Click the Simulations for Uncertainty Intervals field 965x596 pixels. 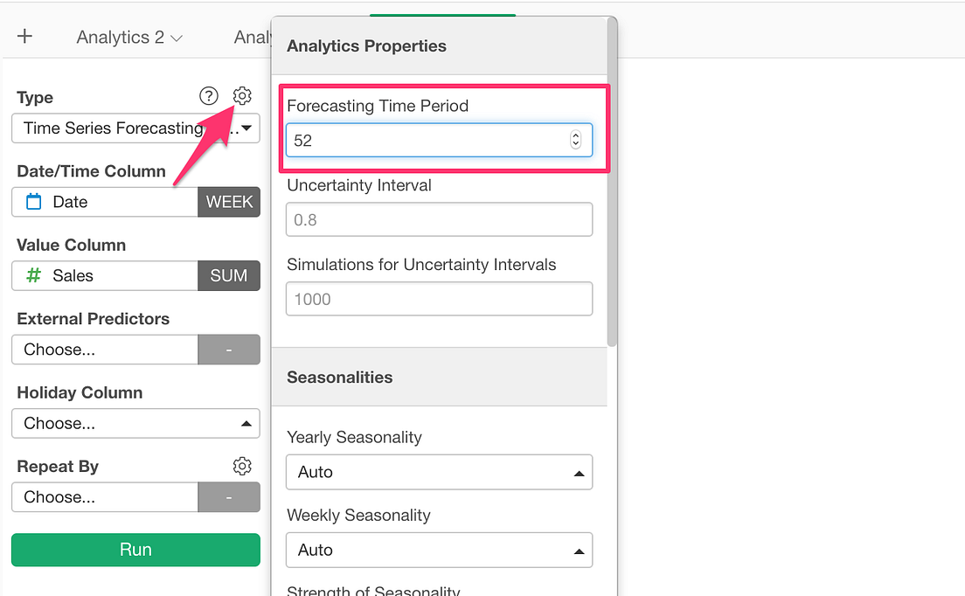pyautogui.click(x=439, y=299)
